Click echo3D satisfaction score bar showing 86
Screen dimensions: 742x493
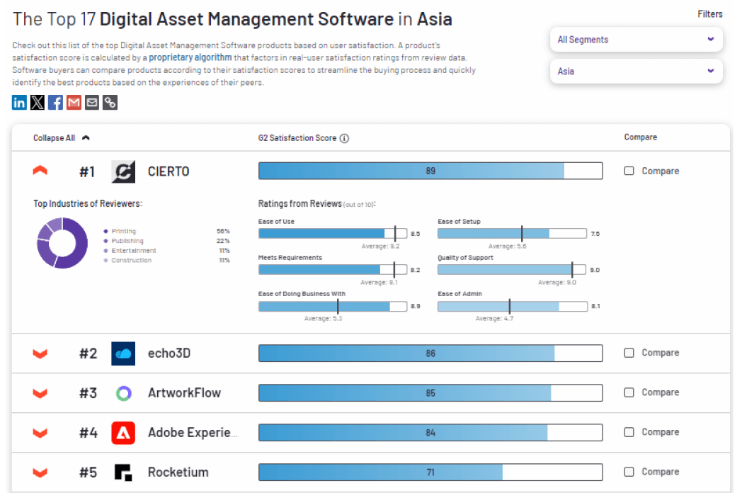[x=430, y=353]
